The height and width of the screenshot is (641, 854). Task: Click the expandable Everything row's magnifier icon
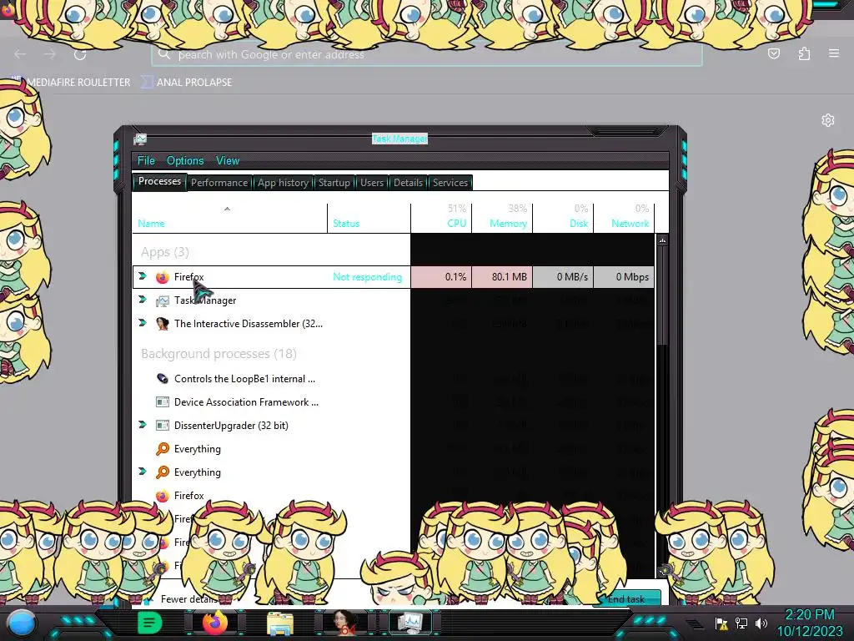[x=163, y=472]
